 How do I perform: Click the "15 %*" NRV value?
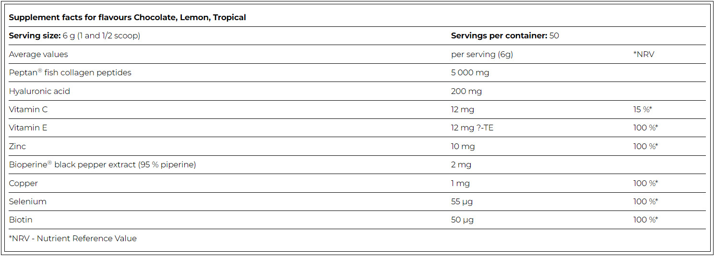pos(642,109)
